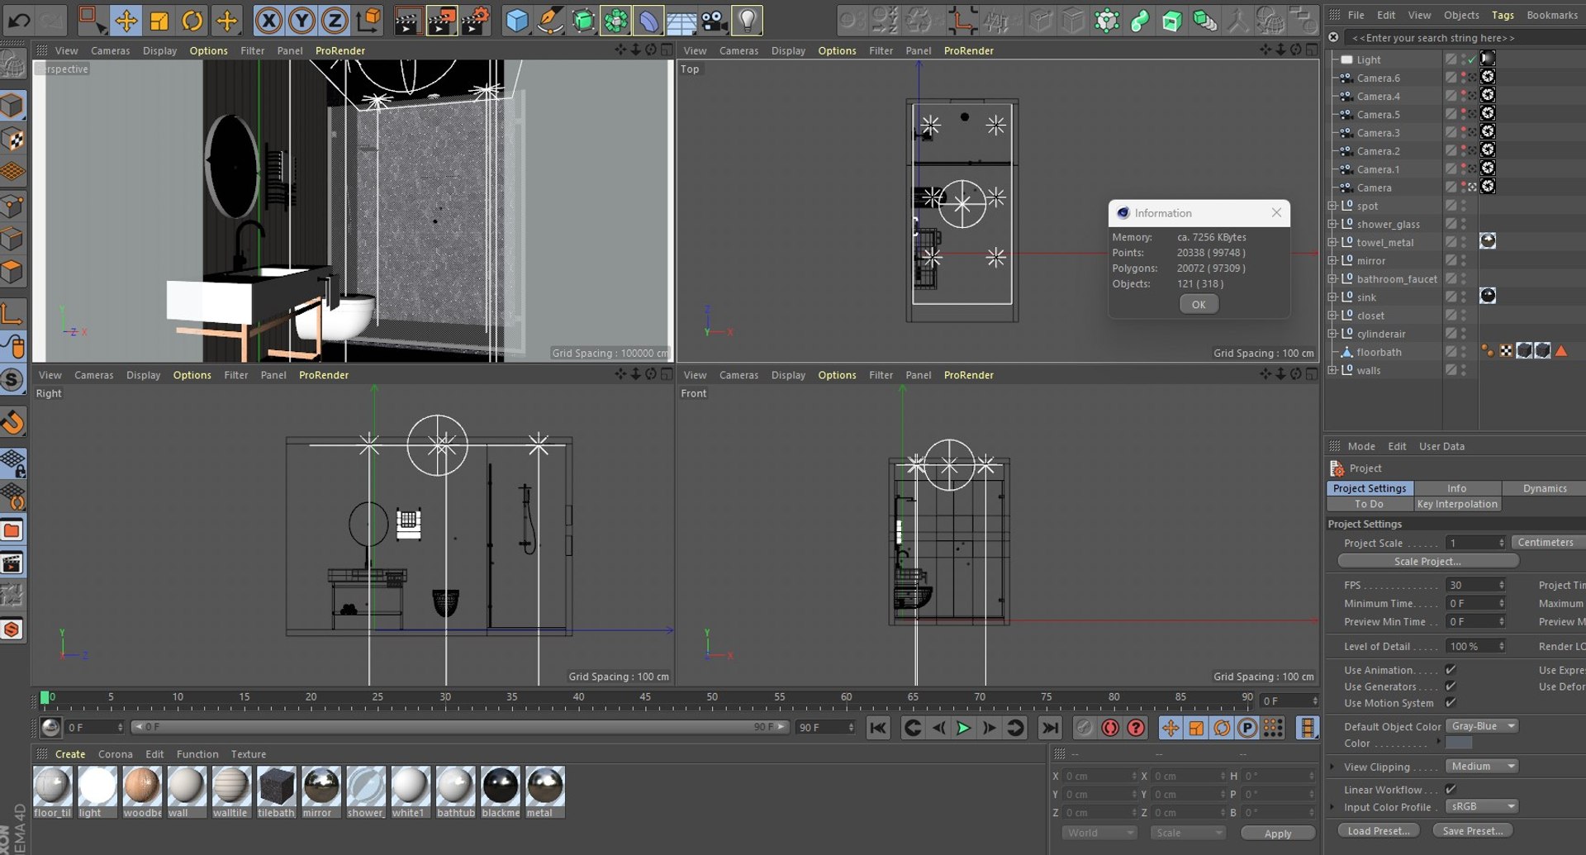
Task: Toggle X-axis lock icon
Action: click(x=268, y=21)
